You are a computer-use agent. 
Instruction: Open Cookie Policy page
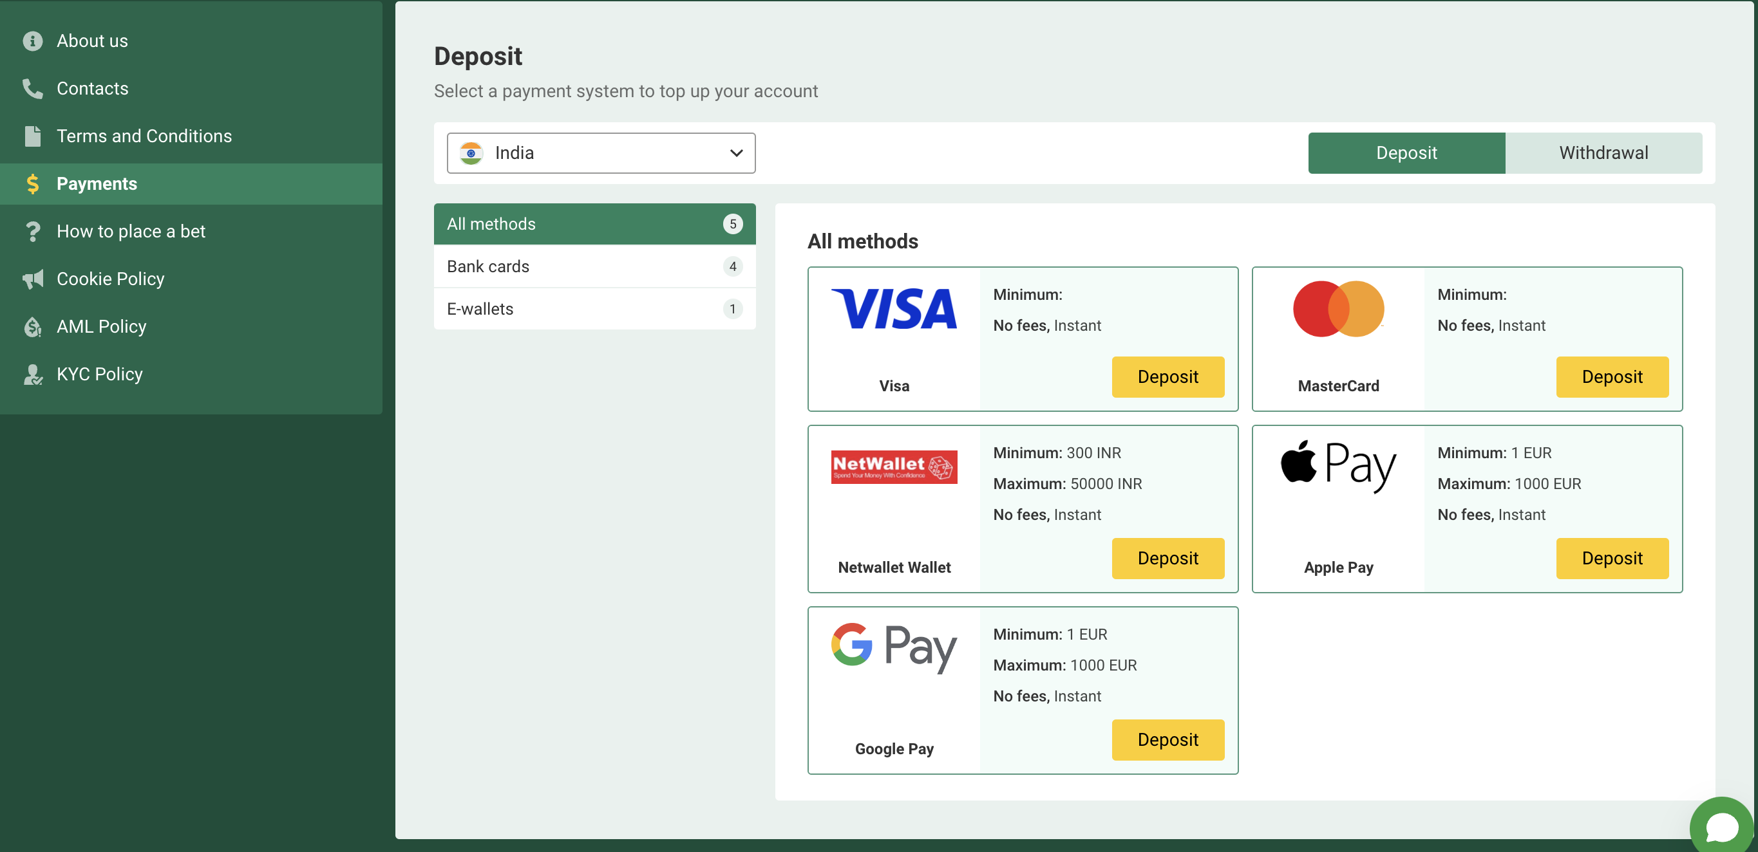click(191, 279)
